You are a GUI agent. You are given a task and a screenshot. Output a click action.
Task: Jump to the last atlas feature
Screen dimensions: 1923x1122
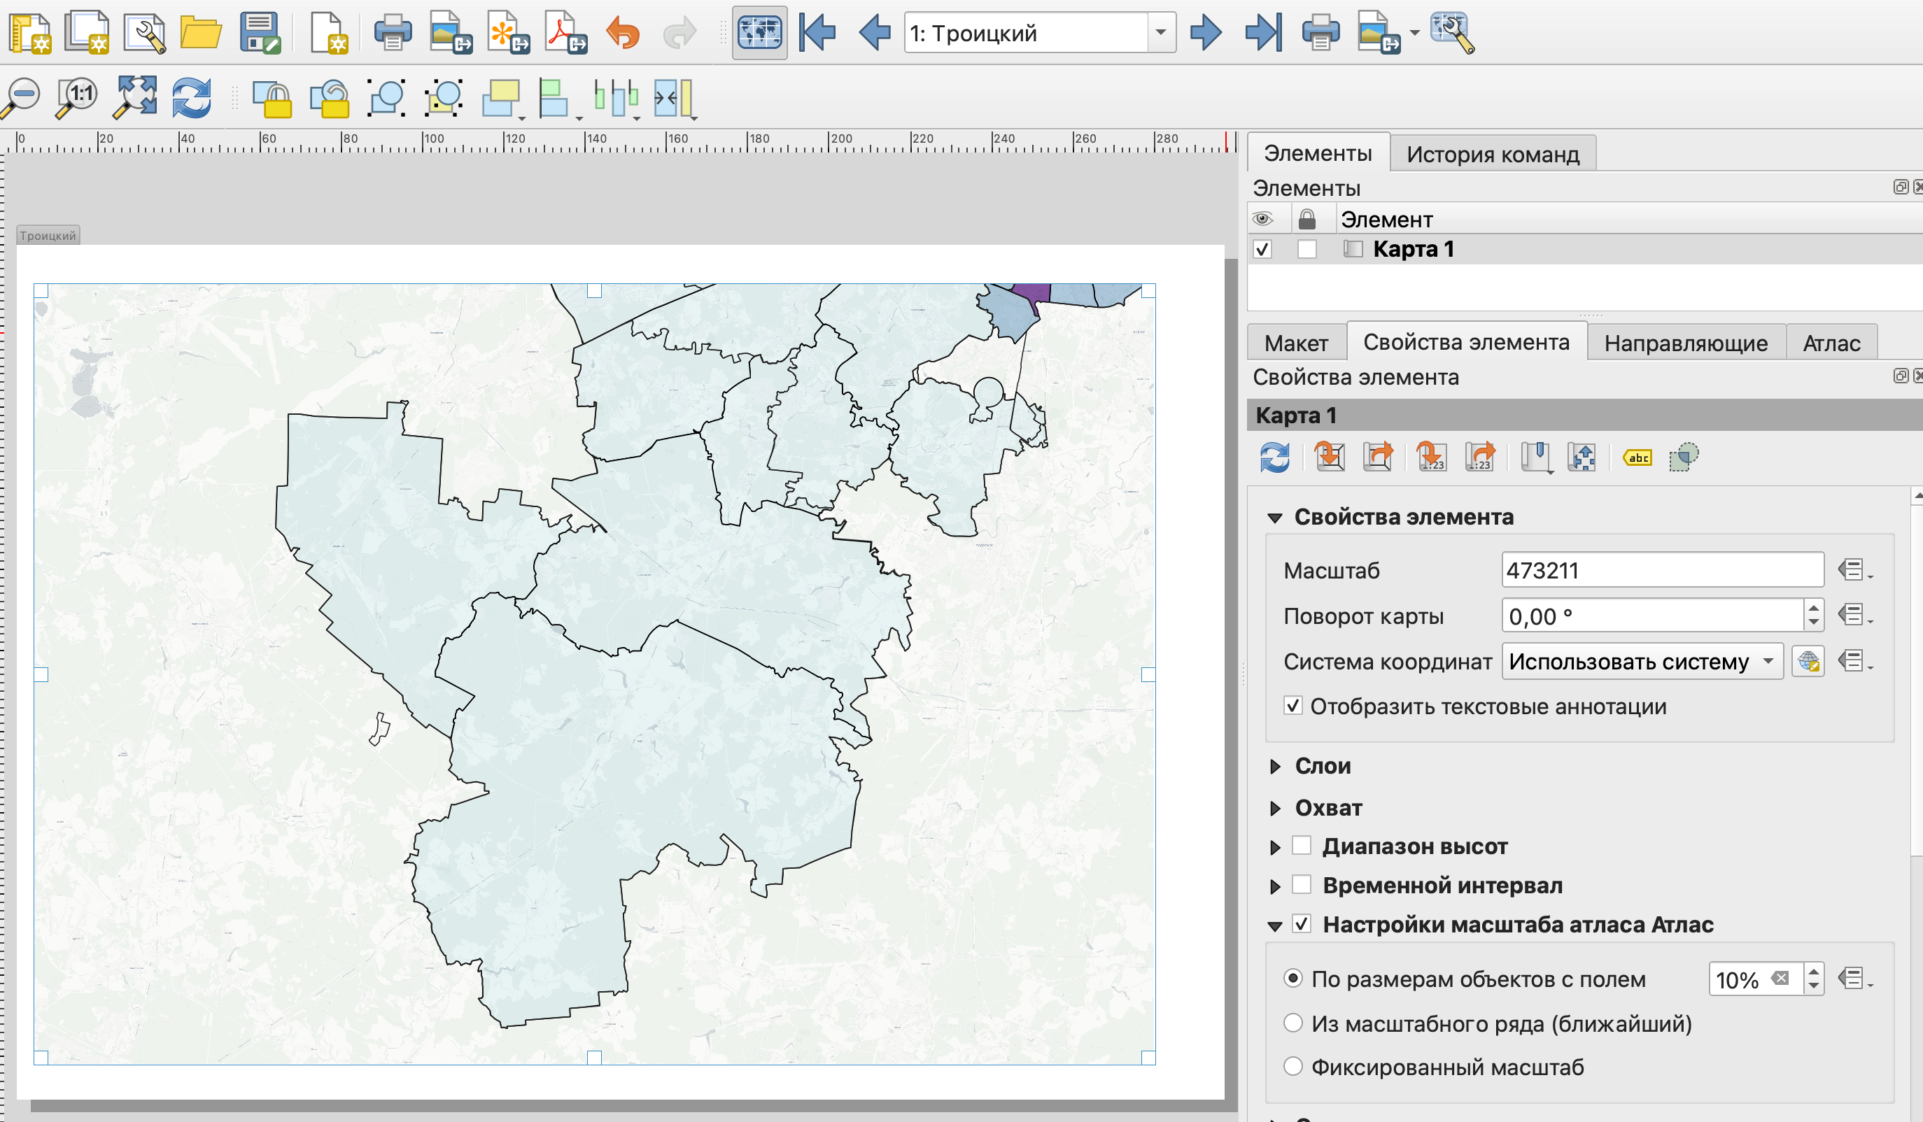coord(1263,33)
